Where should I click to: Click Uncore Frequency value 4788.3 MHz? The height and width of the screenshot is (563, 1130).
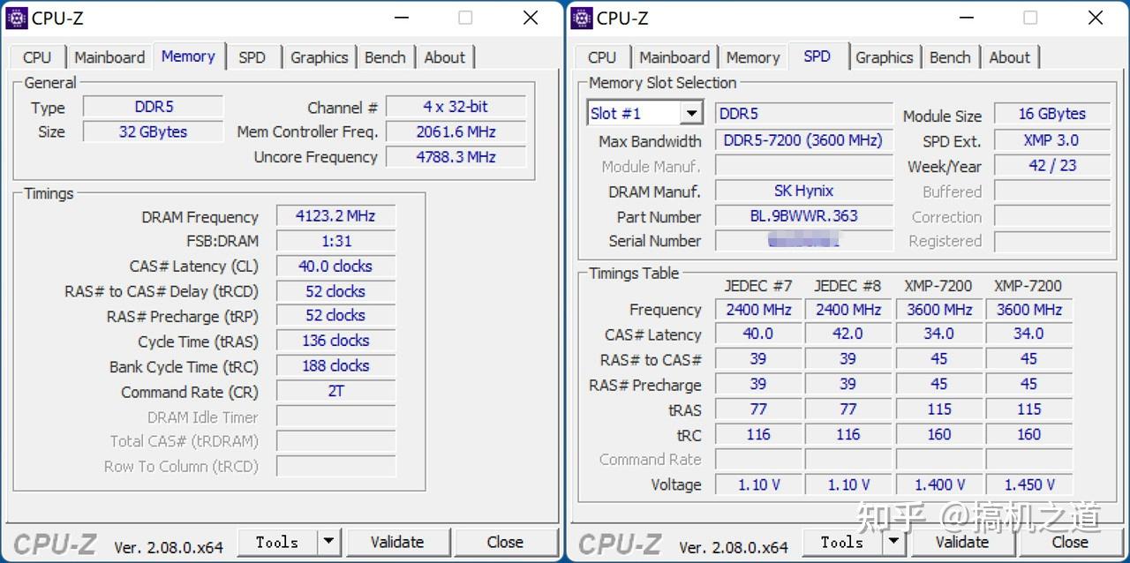pos(456,157)
